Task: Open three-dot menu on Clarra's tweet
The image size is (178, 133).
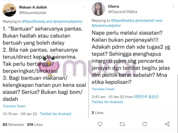Action: click(x=173, y=6)
